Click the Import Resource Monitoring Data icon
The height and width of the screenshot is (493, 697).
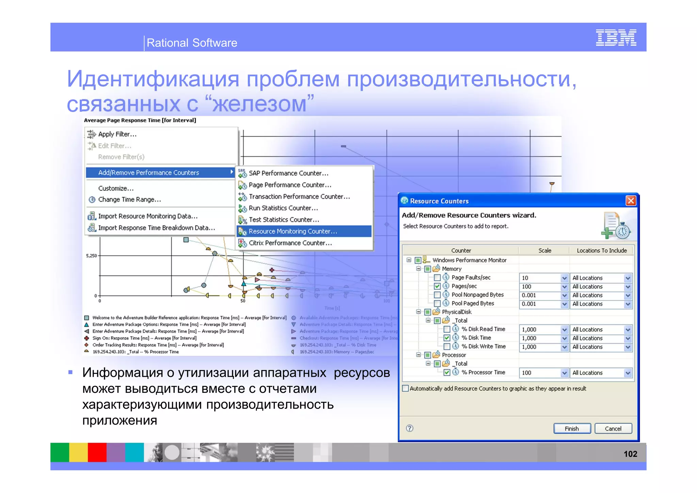click(x=92, y=216)
